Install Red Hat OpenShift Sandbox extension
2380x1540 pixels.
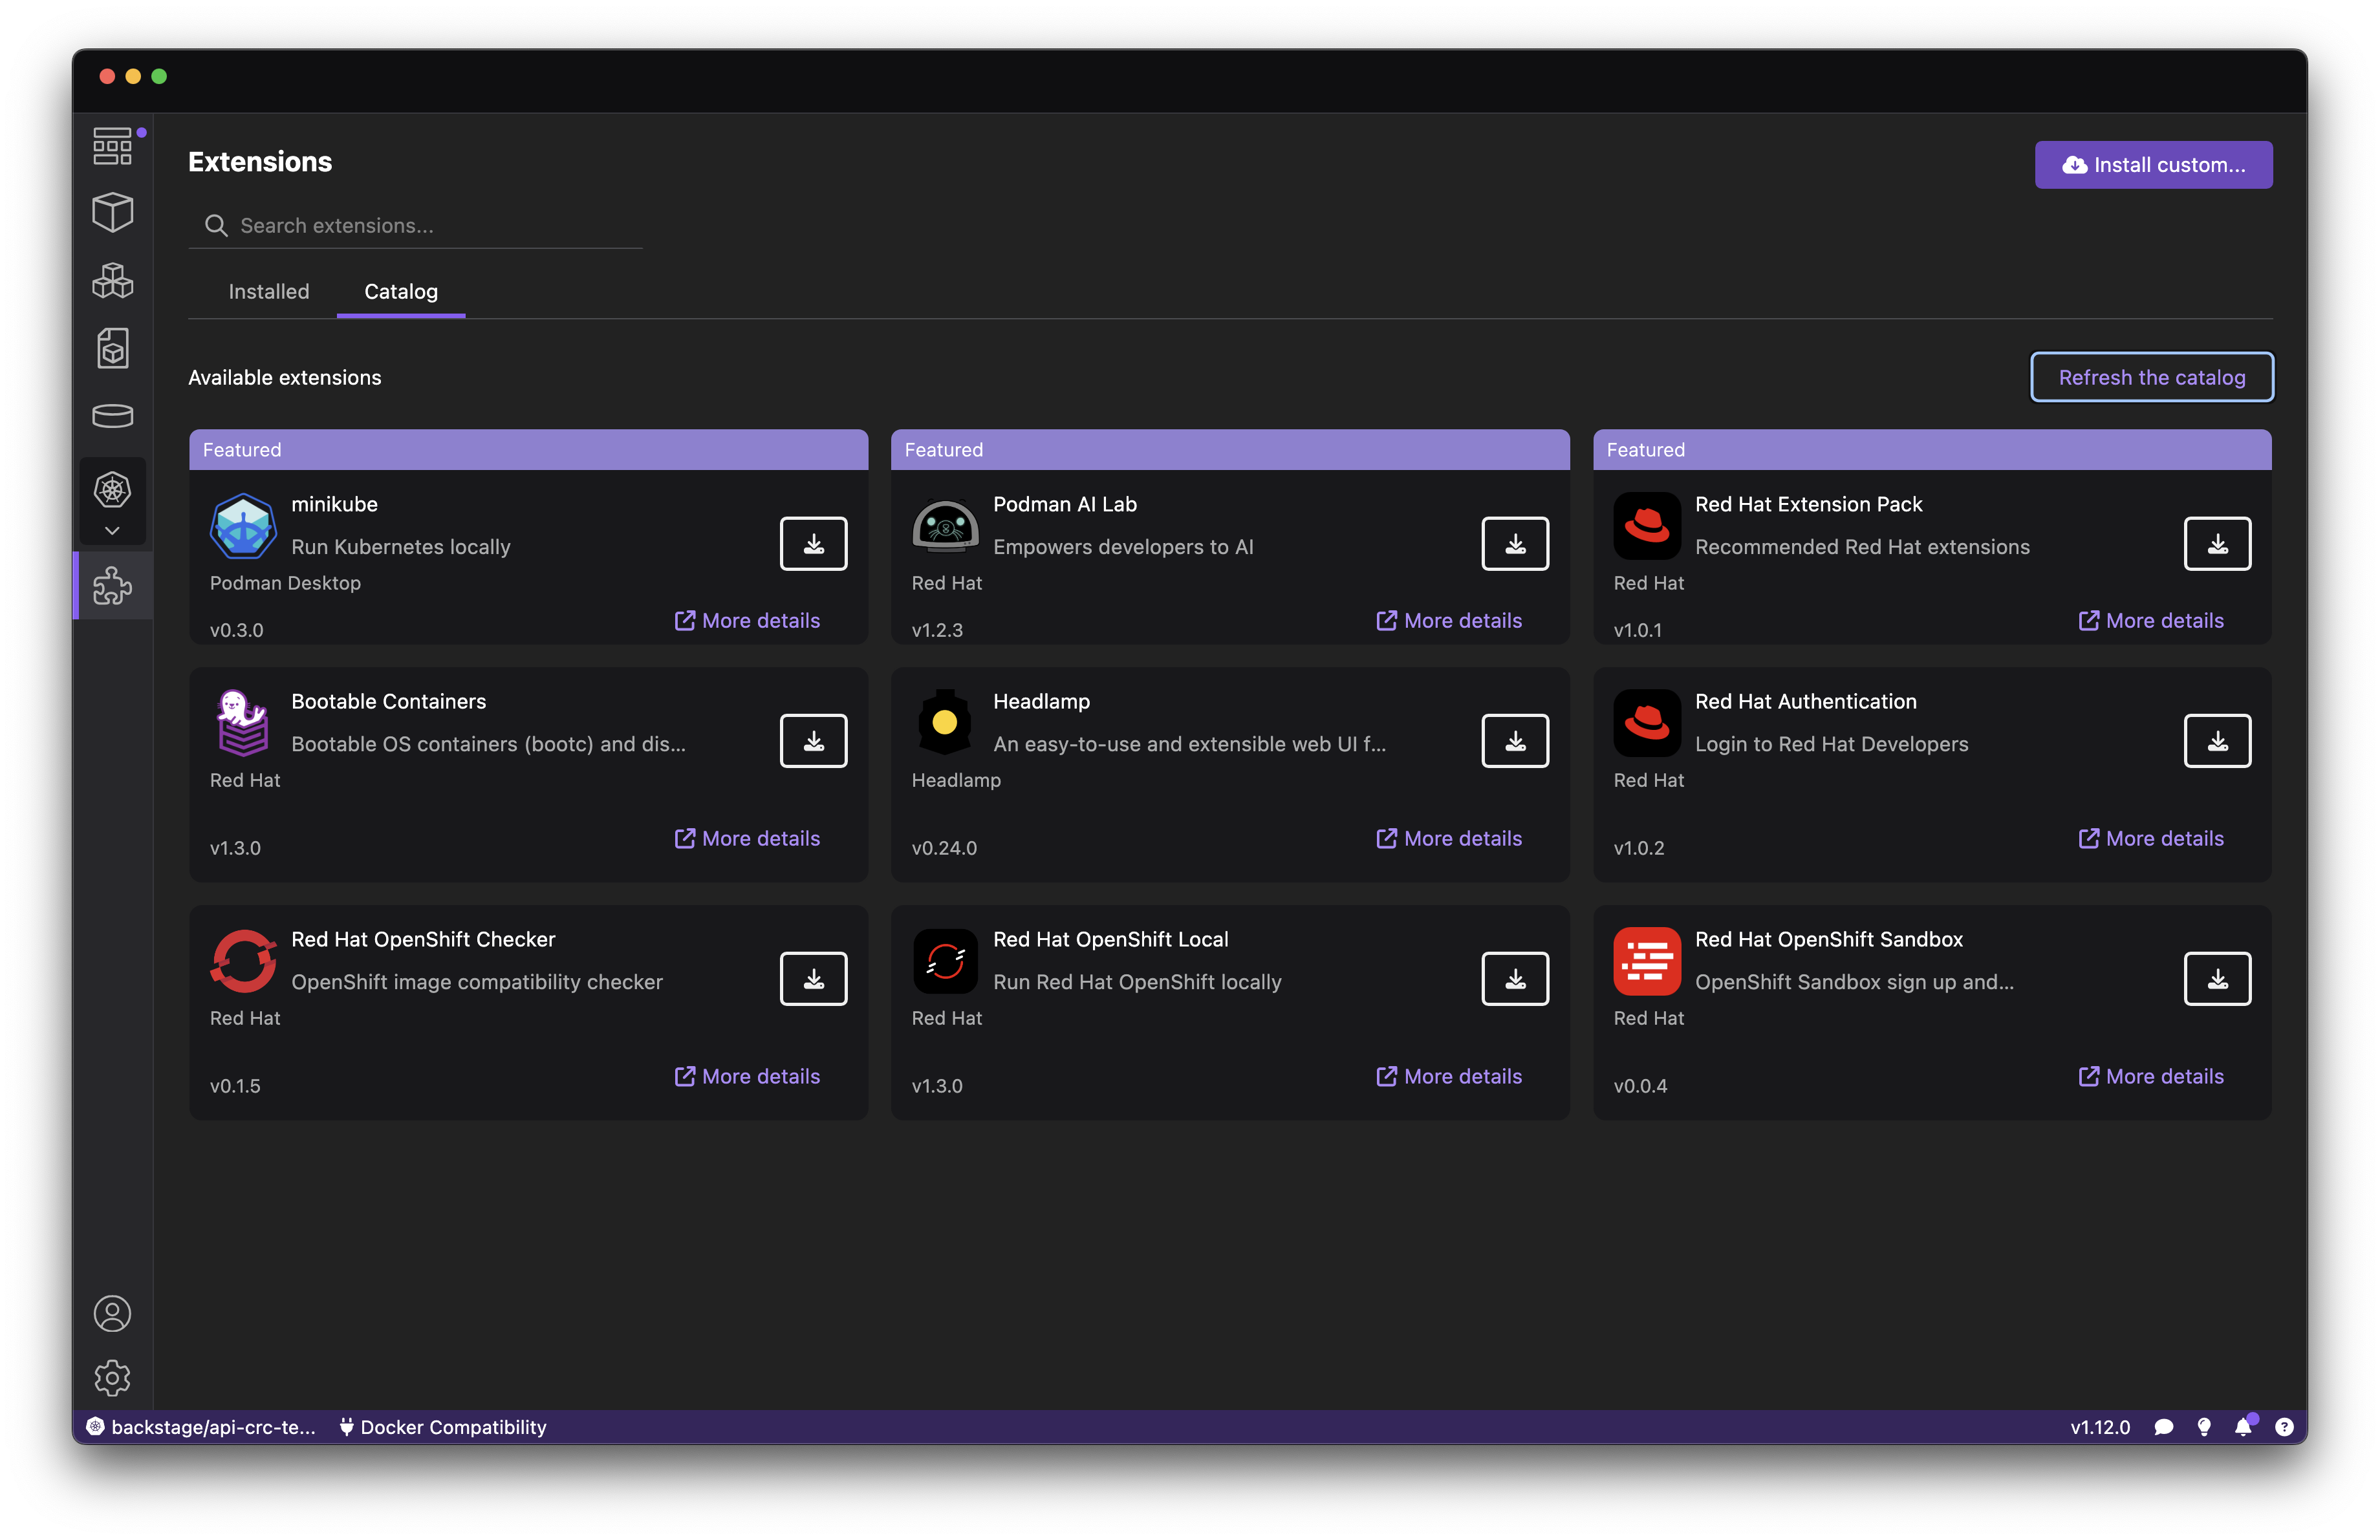(2217, 978)
